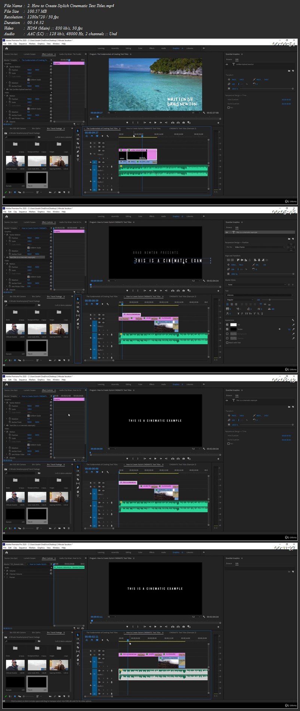300x711 pixels.
Task: Expand Opacity in the 00:08:48 Effect Controls
Action: (x=5, y=458)
